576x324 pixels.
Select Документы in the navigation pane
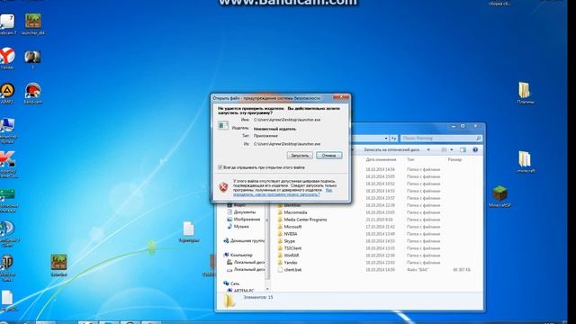tap(244, 212)
